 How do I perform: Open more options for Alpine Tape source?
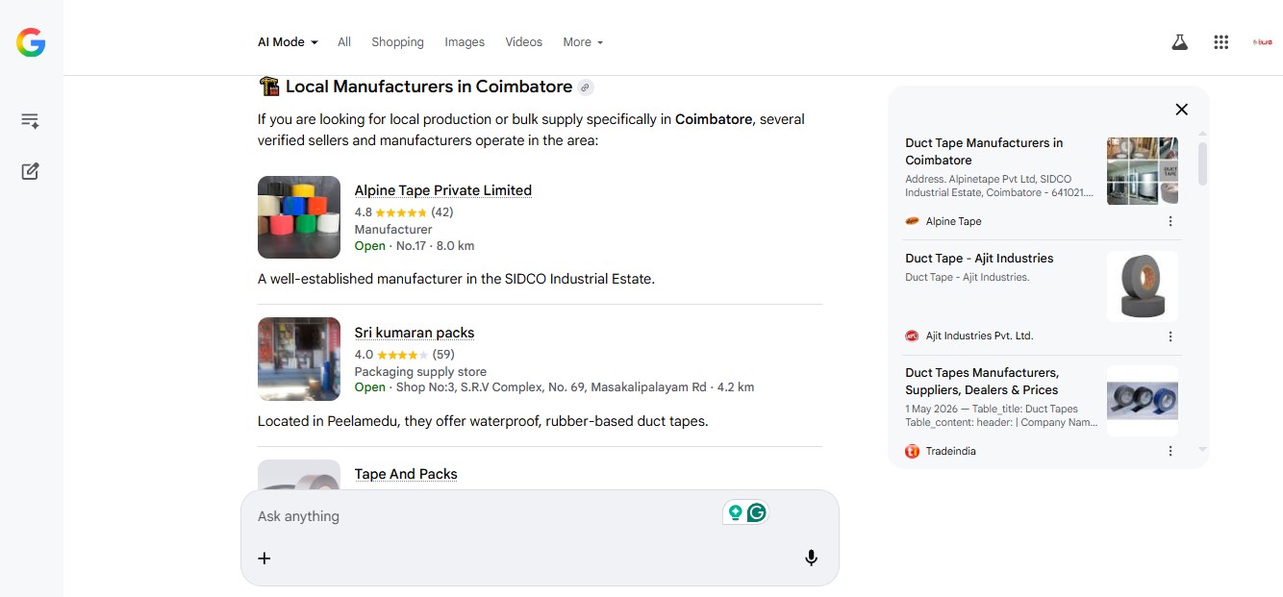[1170, 221]
